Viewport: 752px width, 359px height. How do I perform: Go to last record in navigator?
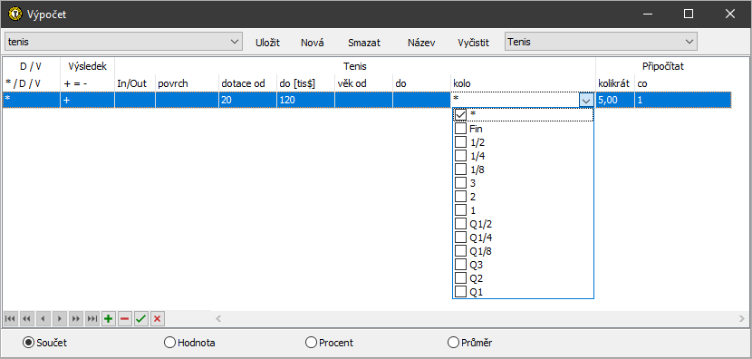tap(92, 319)
